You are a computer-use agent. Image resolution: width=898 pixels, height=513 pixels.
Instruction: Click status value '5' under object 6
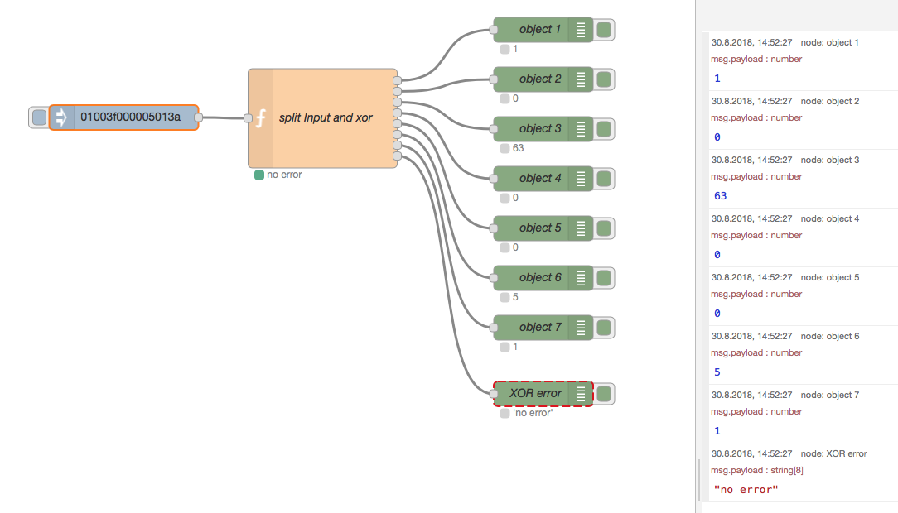click(x=515, y=297)
